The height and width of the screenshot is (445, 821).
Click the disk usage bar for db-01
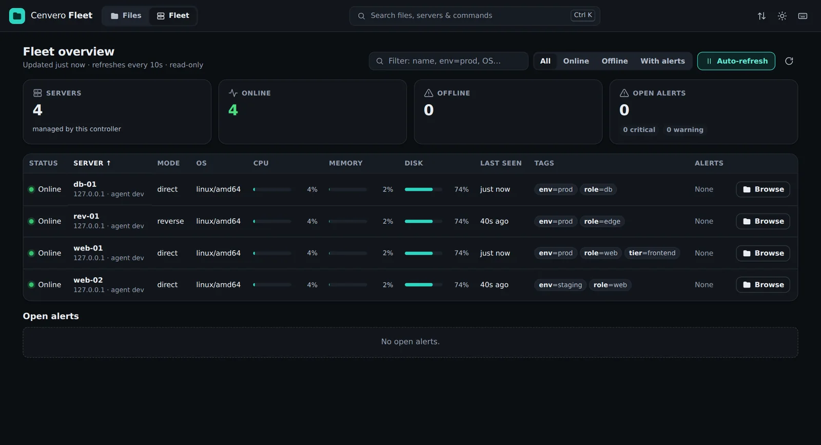pyautogui.click(x=424, y=189)
